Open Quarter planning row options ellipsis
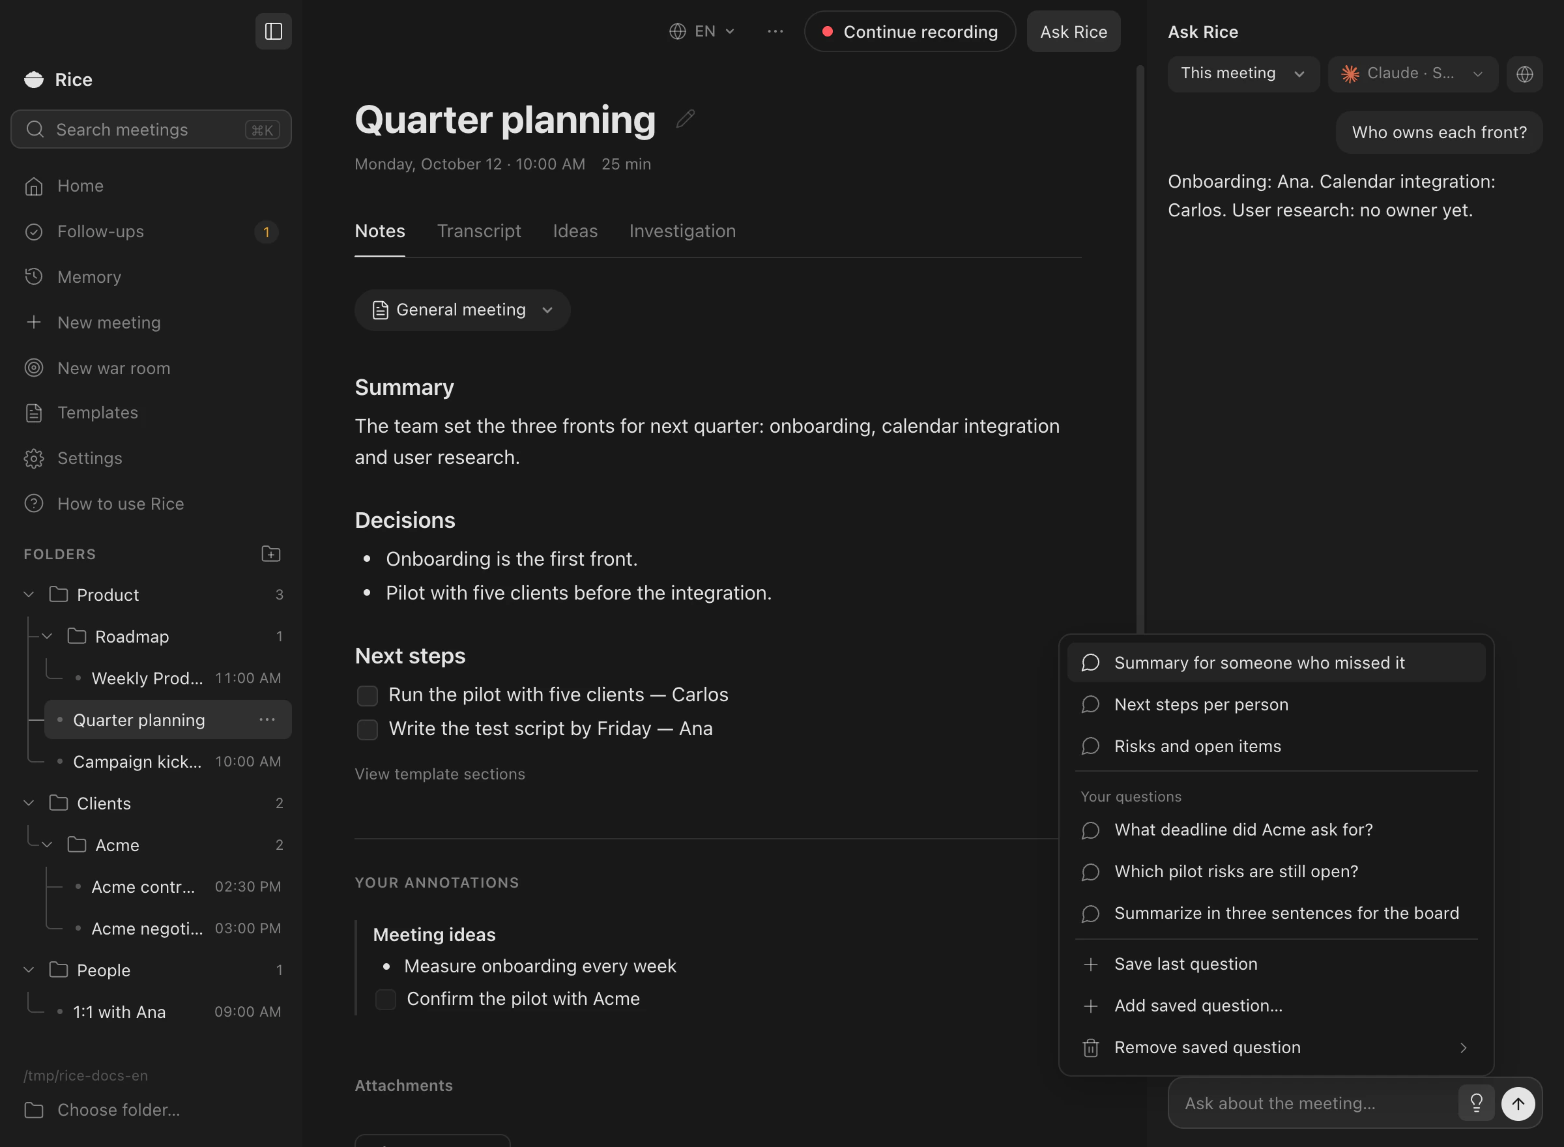 click(267, 720)
